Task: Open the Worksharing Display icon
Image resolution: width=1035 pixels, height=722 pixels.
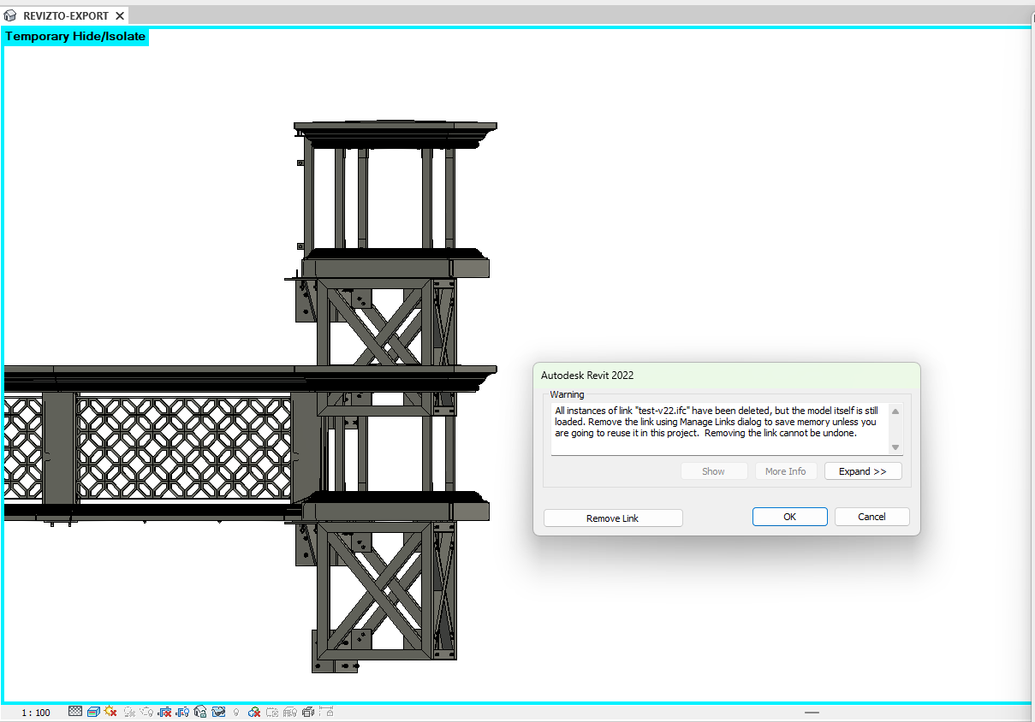Action: [254, 712]
